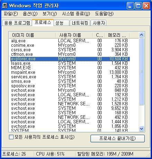The height and width of the screenshot is (159, 152).
Task: Open the 시스템 종료(U) menu
Action: pos(76,14)
